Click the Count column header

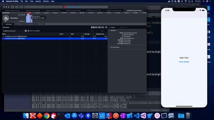click(61, 34)
